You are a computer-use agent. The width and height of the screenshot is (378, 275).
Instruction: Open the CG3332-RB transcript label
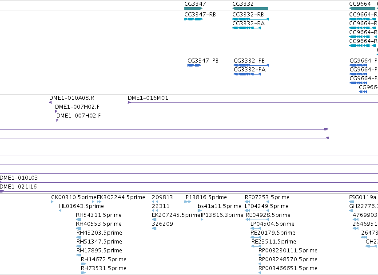click(x=248, y=15)
